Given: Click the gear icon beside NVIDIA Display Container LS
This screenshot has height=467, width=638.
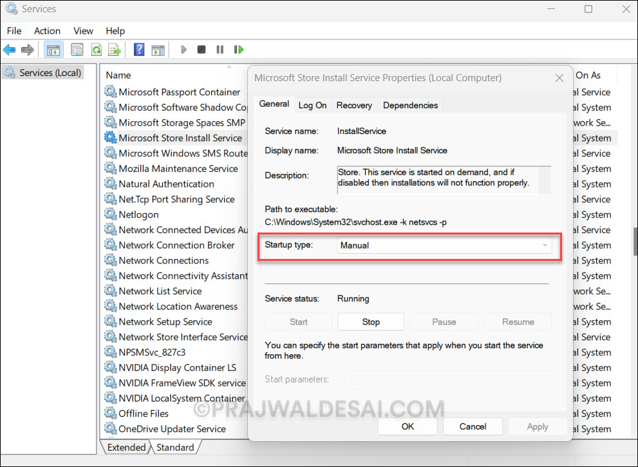Looking at the screenshot, I should tap(110, 367).
